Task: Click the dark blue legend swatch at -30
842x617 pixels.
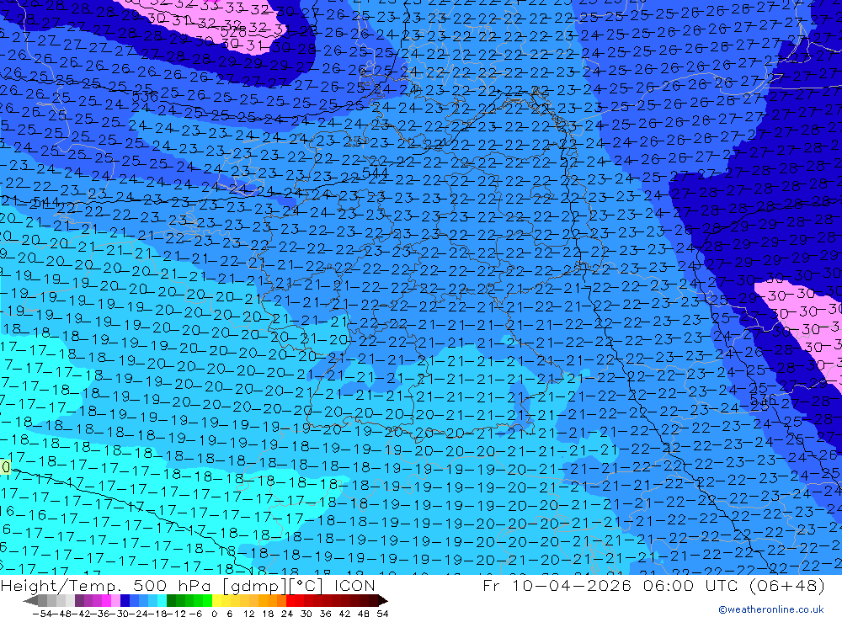Action: pos(125,600)
